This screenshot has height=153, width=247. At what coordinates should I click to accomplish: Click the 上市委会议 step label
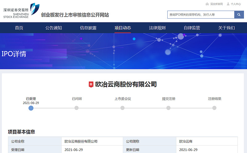point(123,99)
